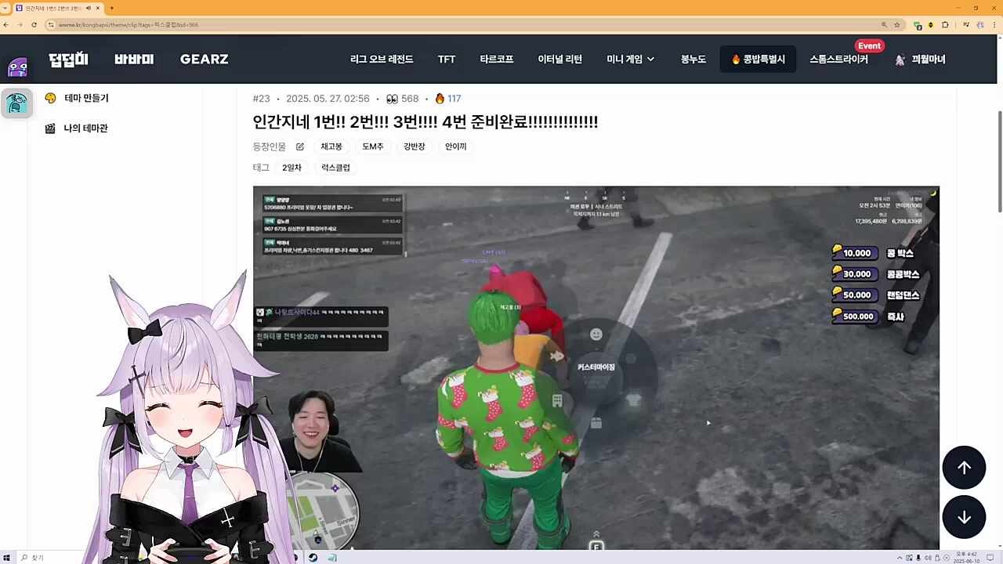Image resolution: width=1003 pixels, height=564 pixels.
Task: Bookmark page with star icon
Action: tap(897, 25)
